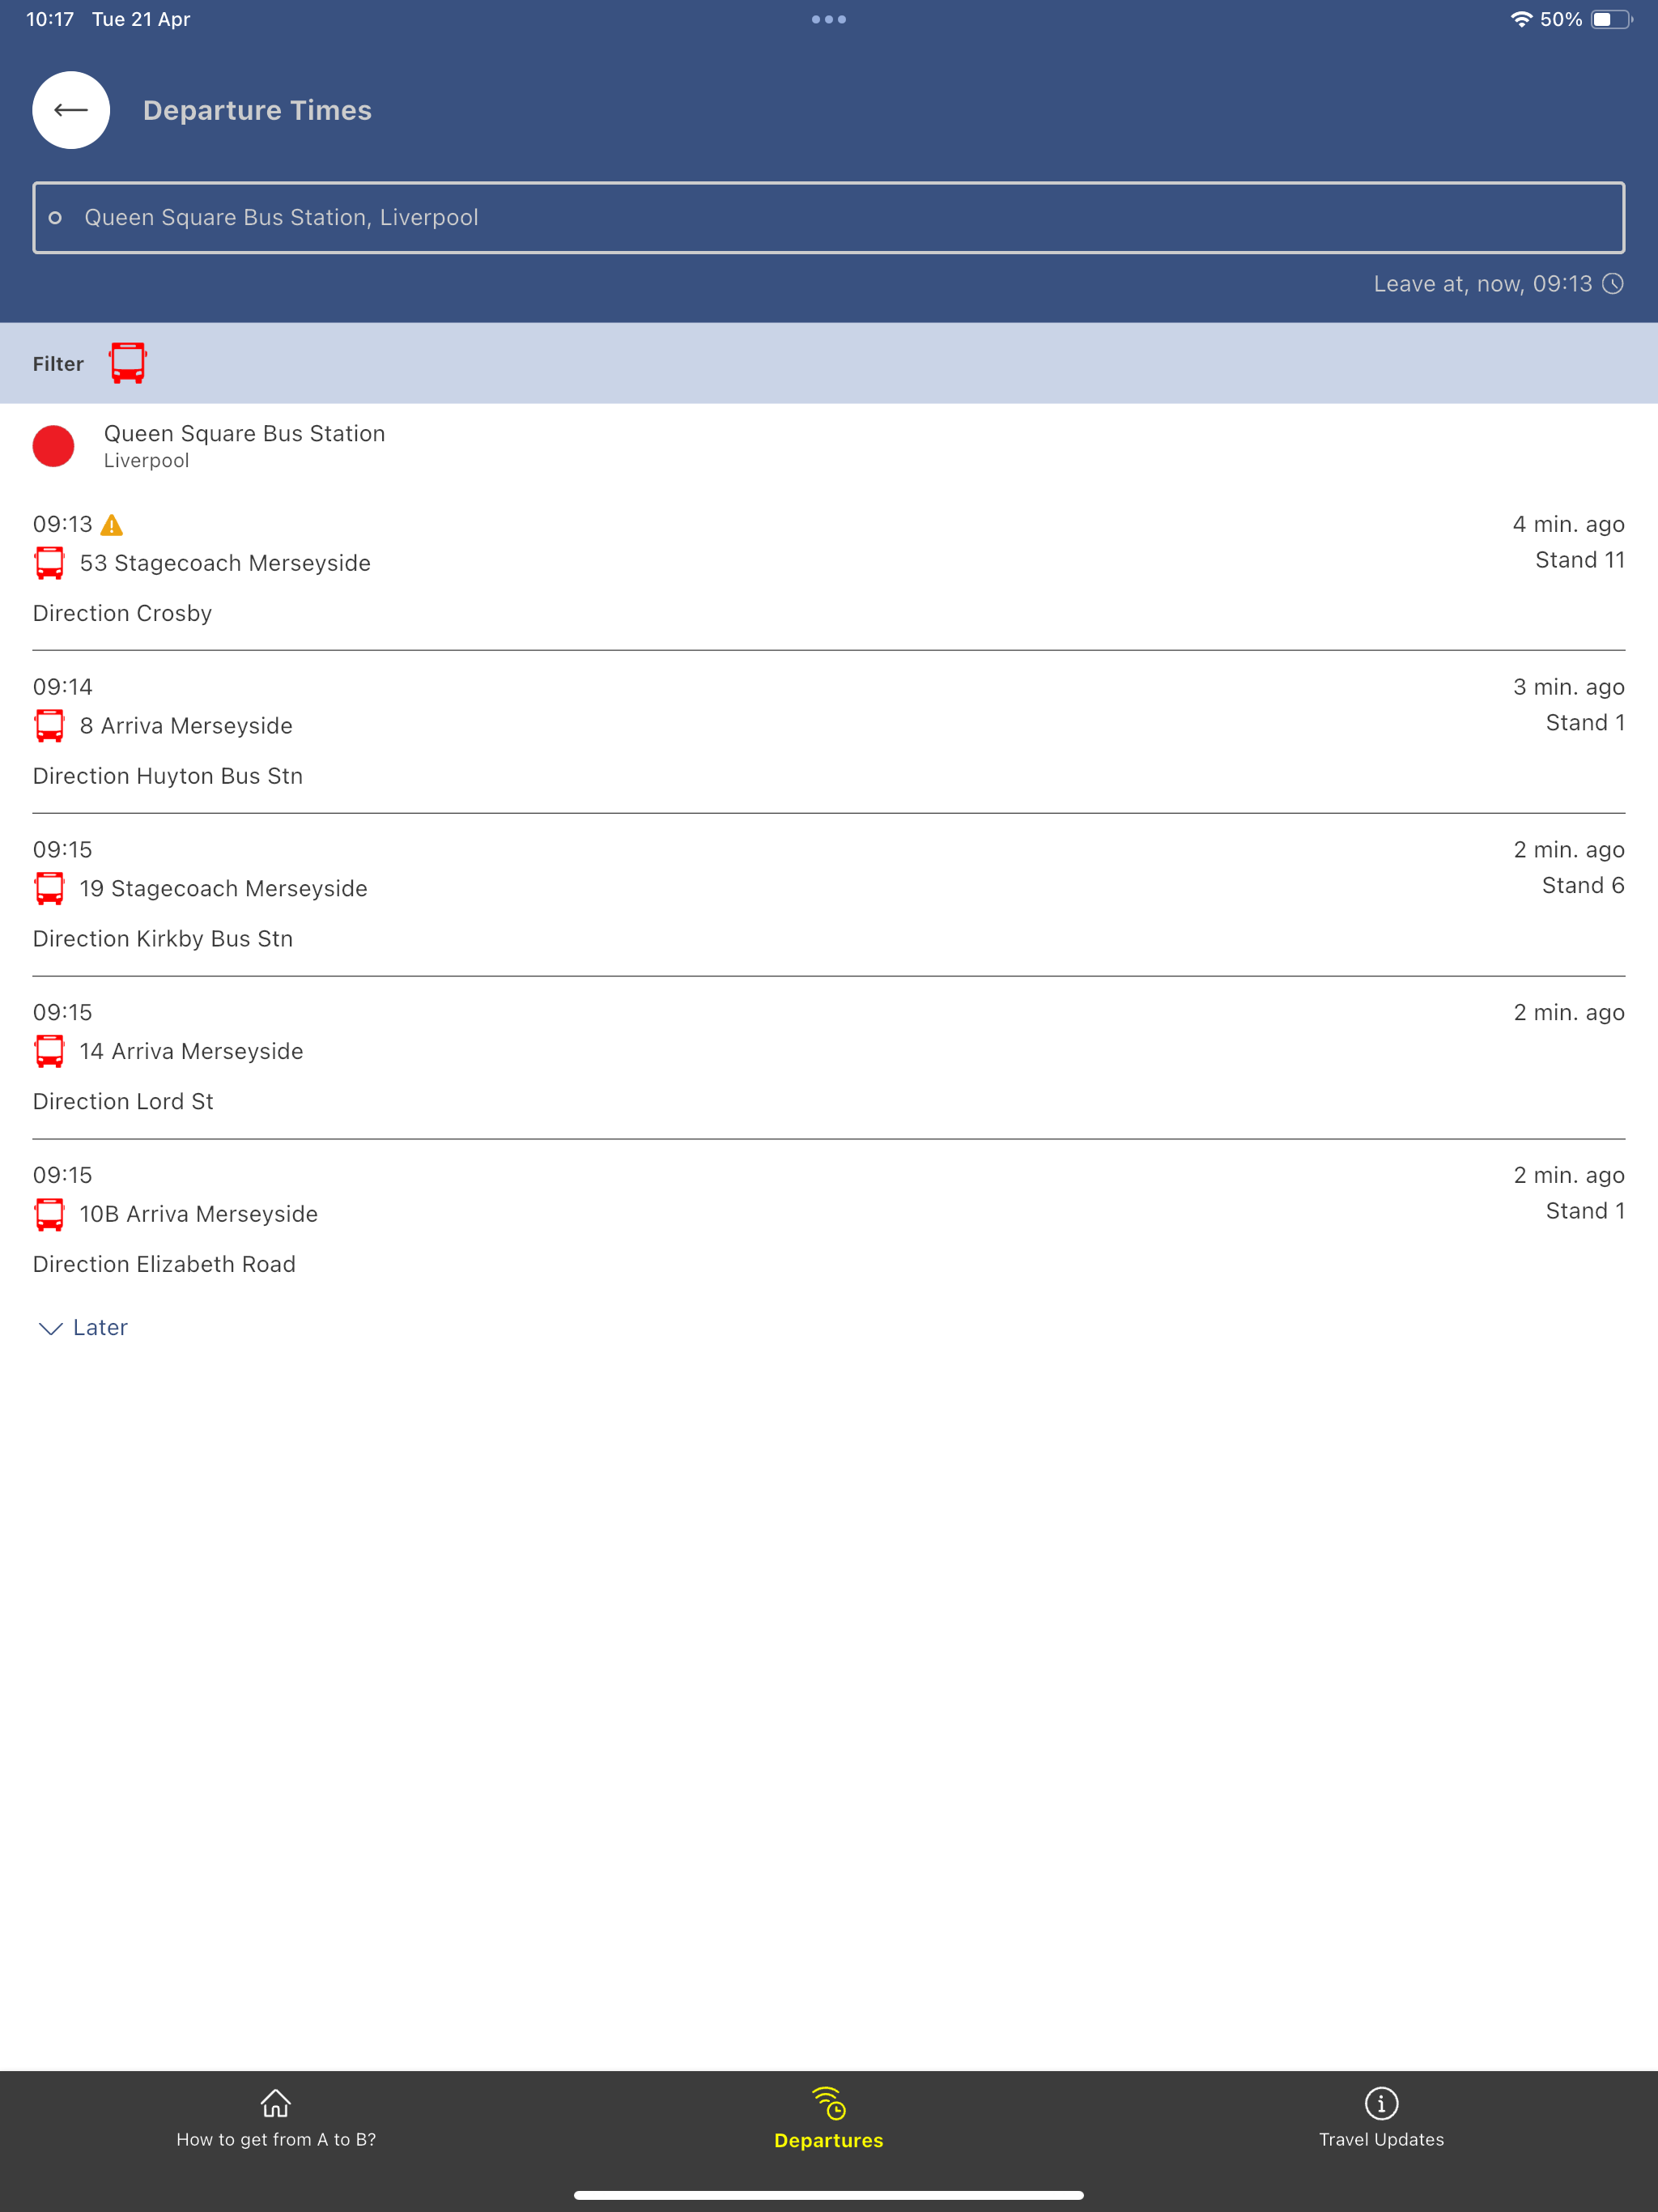Image resolution: width=1658 pixels, height=2212 pixels.
Task: Open the 'Leave at, now, 09:13' time picker
Action: pos(1498,284)
